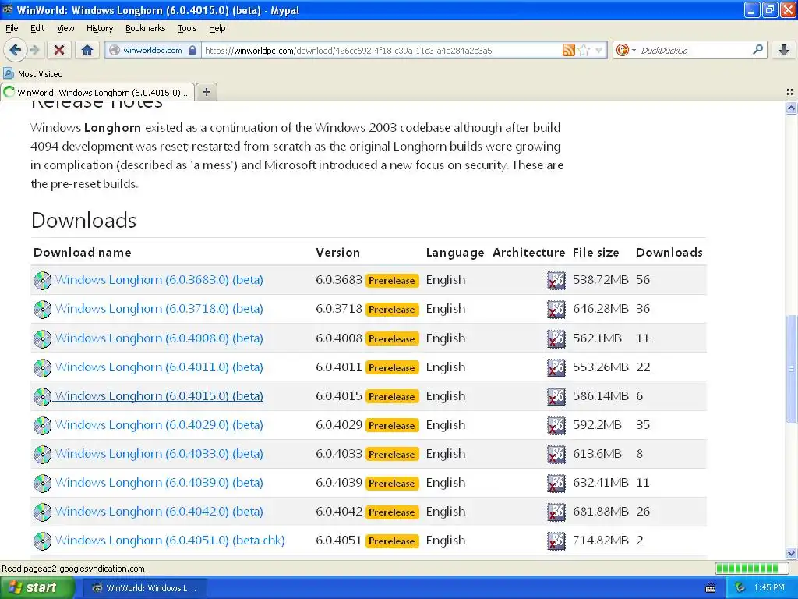Stop page loading with the red X button
The image size is (798, 599).
[x=59, y=50]
